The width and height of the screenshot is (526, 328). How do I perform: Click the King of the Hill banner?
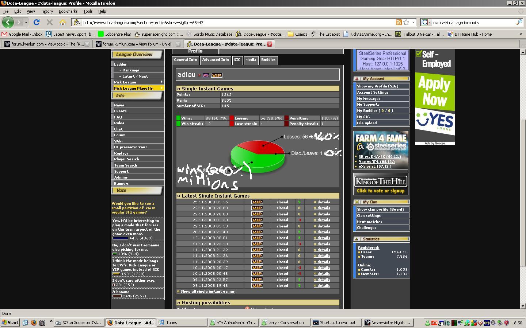tap(381, 184)
